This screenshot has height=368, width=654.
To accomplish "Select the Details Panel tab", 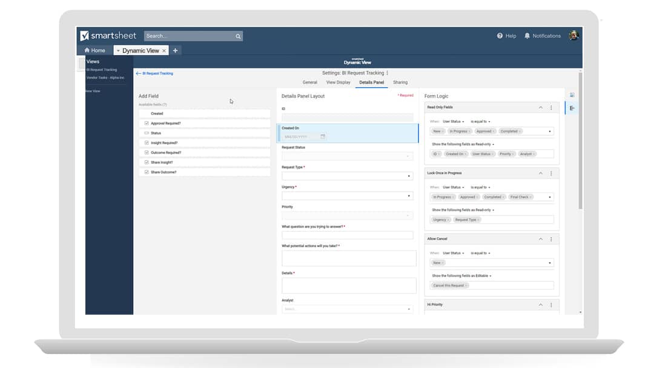I will tap(372, 82).
